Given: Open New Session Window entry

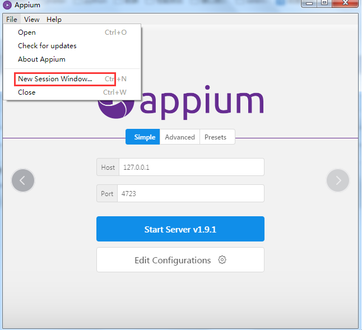Looking at the screenshot, I should (72, 79).
